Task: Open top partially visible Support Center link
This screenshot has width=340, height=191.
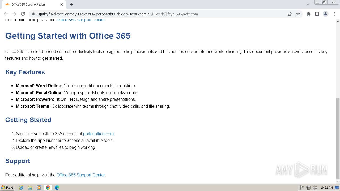Action: click(x=81, y=20)
